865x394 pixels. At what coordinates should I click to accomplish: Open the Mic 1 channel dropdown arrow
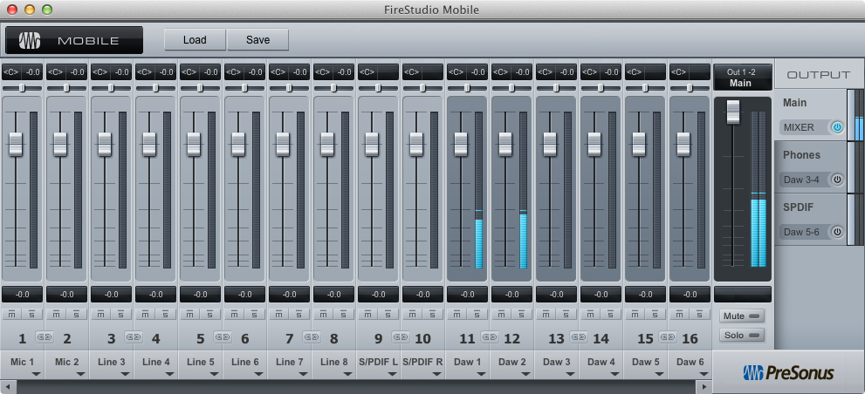[37, 374]
